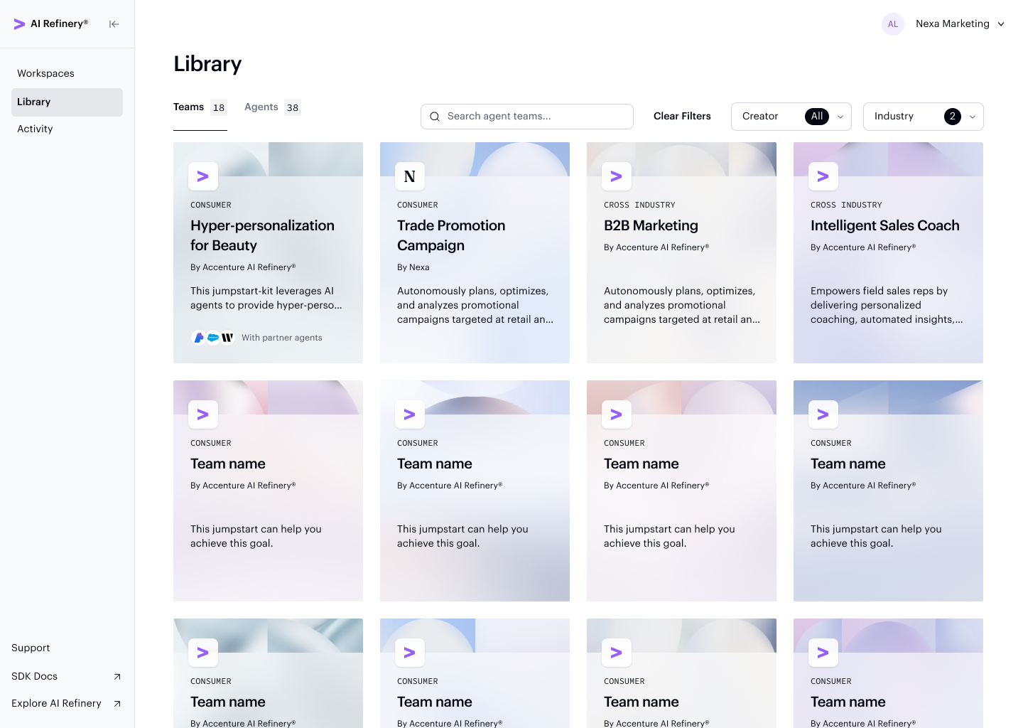1023x728 pixels.
Task: Click the CROSS INDUSTRY tag on B2B Marketing
Action: point(639,205)
